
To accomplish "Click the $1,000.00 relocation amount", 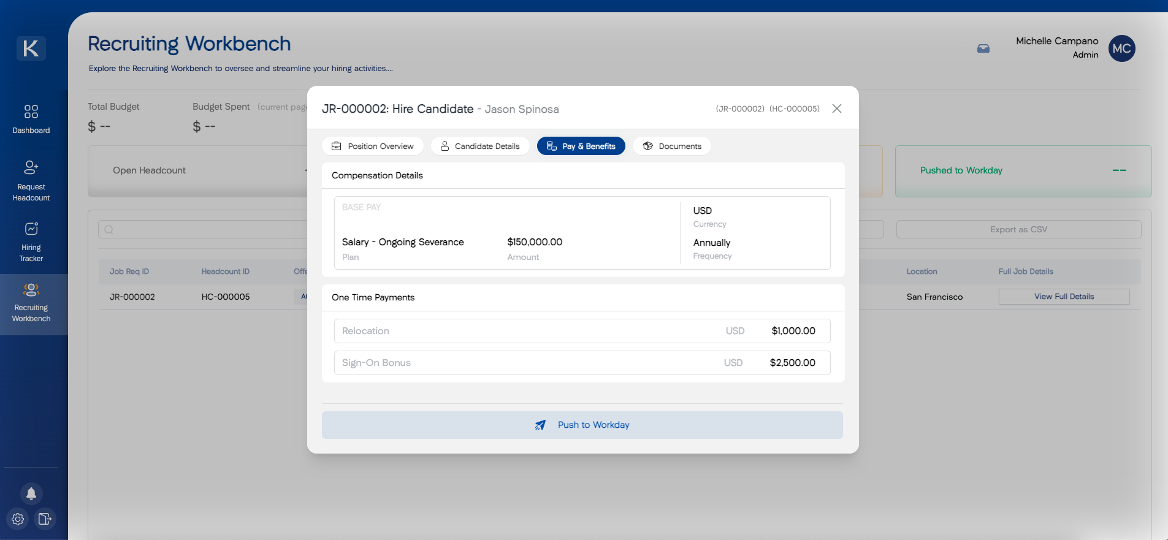I will [793, 331].
